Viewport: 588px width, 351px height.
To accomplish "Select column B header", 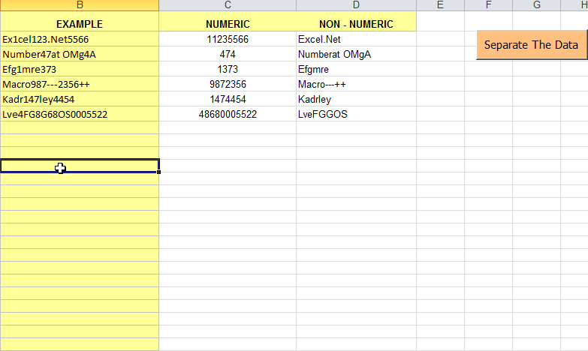I will [x=80, y=4].
